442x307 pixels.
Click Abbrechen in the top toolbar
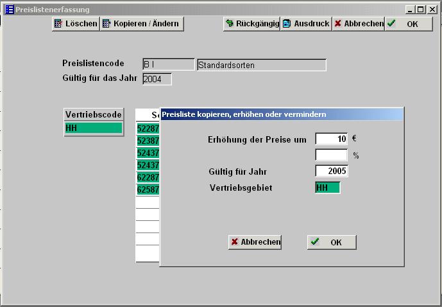(358, 24)
